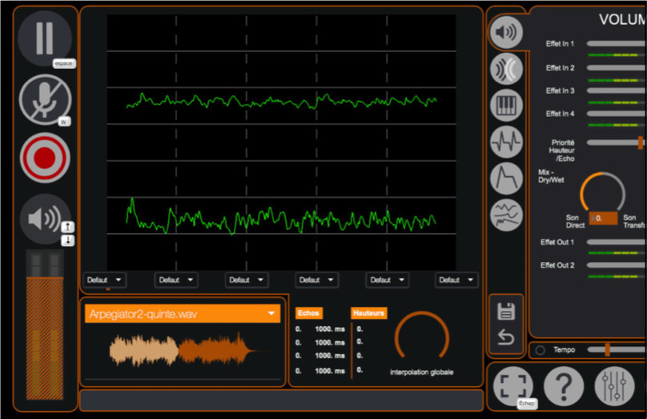Expand the Arpegiator2-quinte.wav file dropdown

[183, 314]
